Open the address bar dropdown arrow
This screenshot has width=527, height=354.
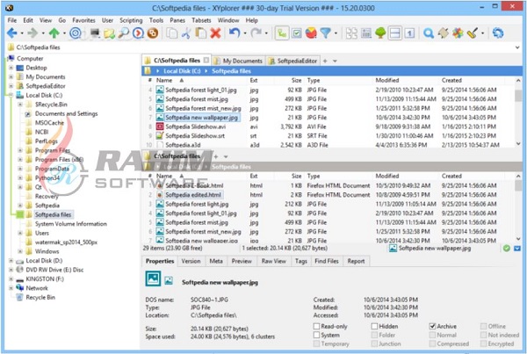coord(517,47)
